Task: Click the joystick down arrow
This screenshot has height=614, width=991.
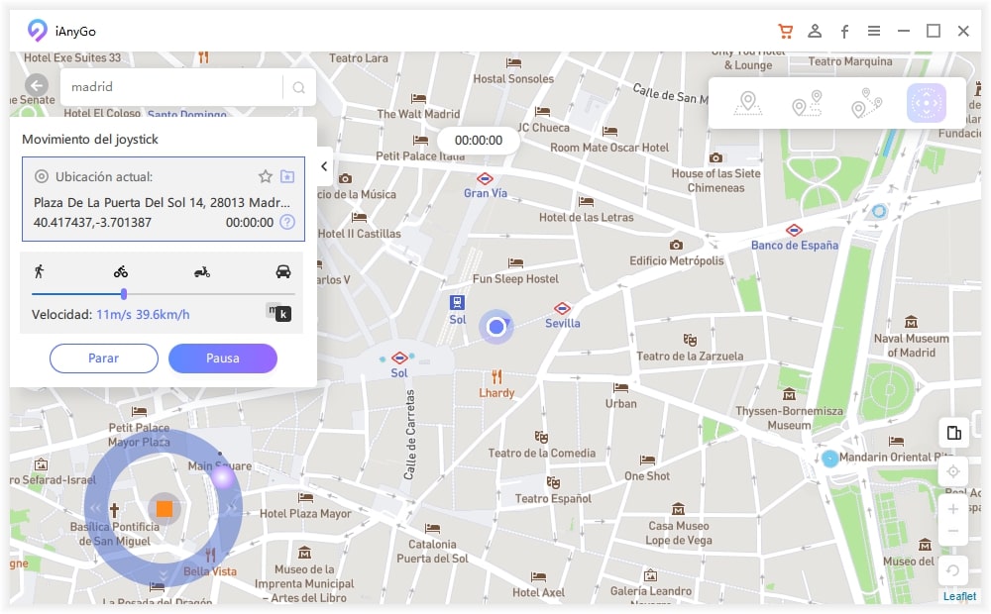Action: [x=164, y=575]
